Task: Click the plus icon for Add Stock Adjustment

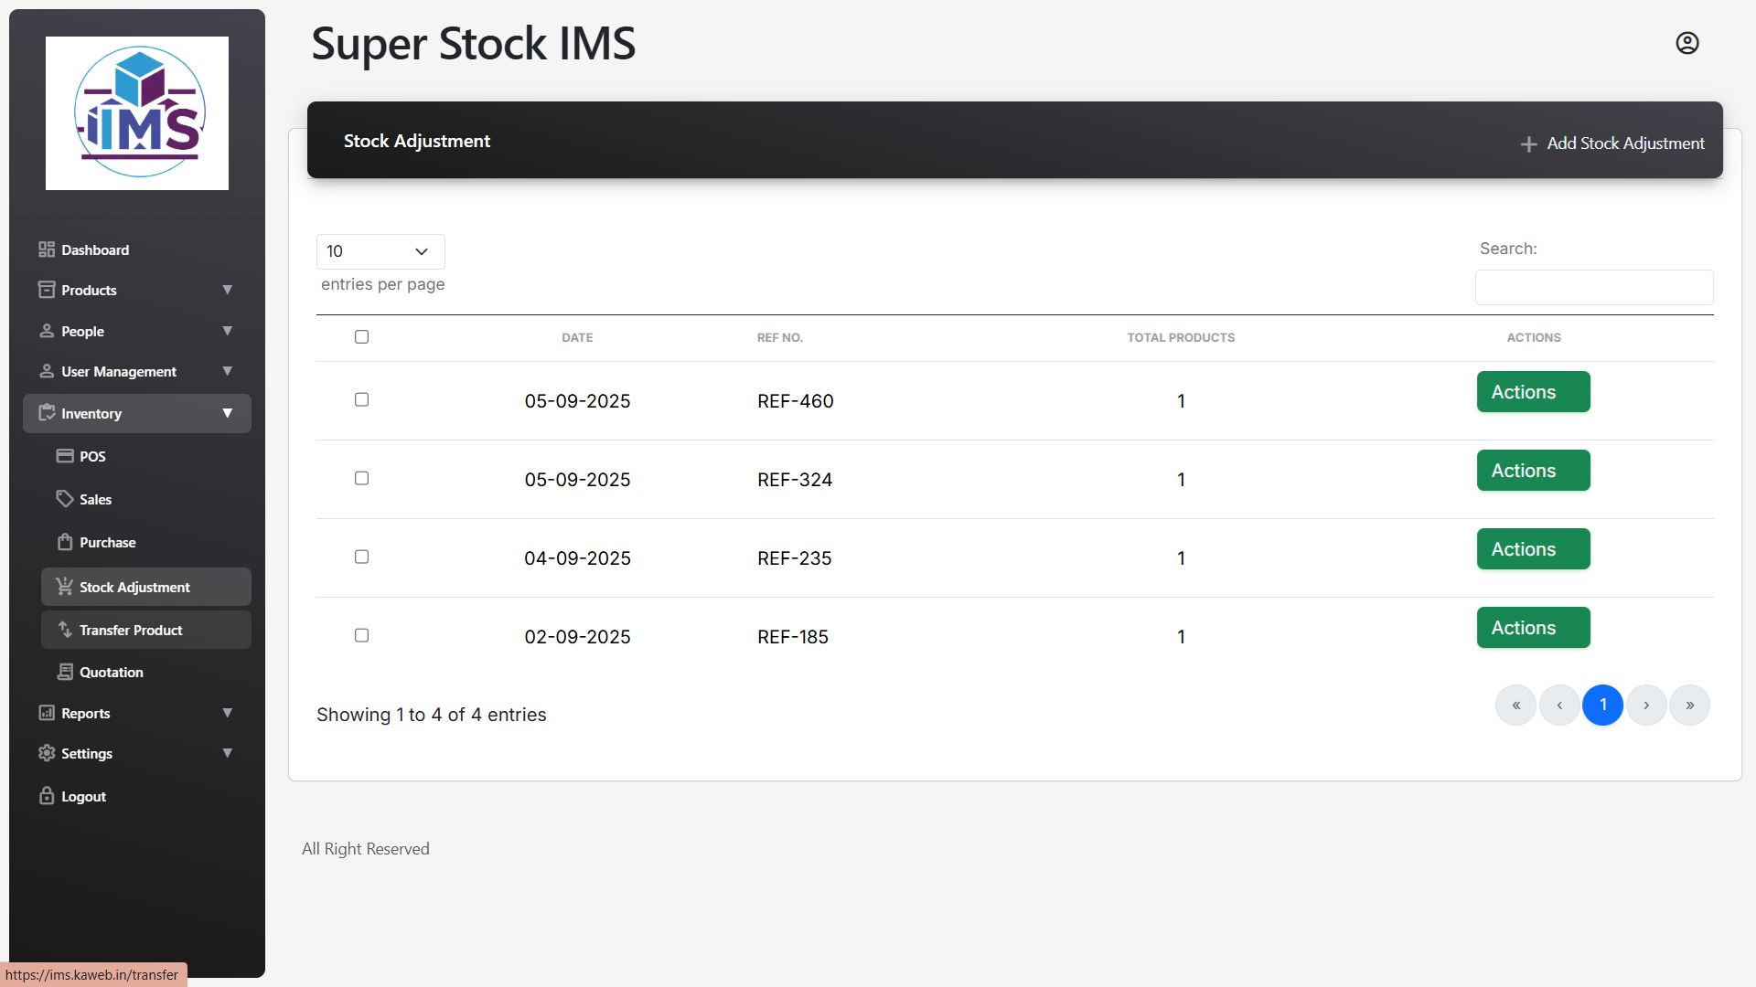Action: coord(1528,144)
